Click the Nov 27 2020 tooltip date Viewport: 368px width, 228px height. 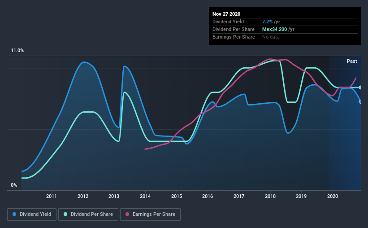tap(226, 14)
